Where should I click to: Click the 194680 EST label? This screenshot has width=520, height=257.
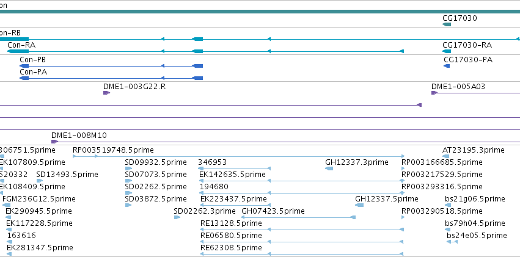[214, 186]
